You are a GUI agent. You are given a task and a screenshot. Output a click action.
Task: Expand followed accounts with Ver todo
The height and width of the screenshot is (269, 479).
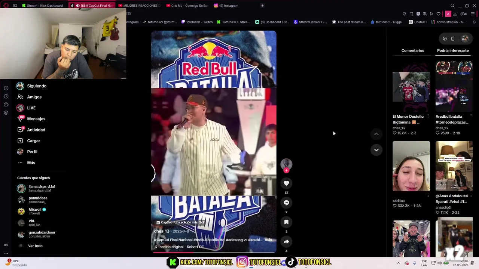point(31,246)
